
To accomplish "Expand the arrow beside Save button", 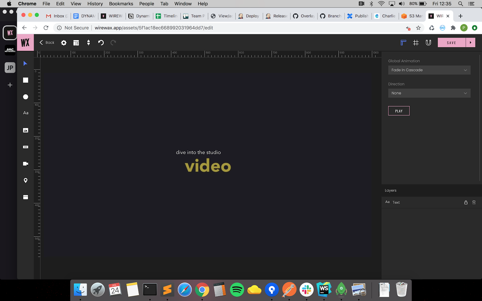I will click(x=471, y=43).
